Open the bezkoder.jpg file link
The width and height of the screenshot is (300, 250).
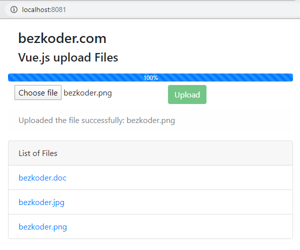[x=41, y=202]
